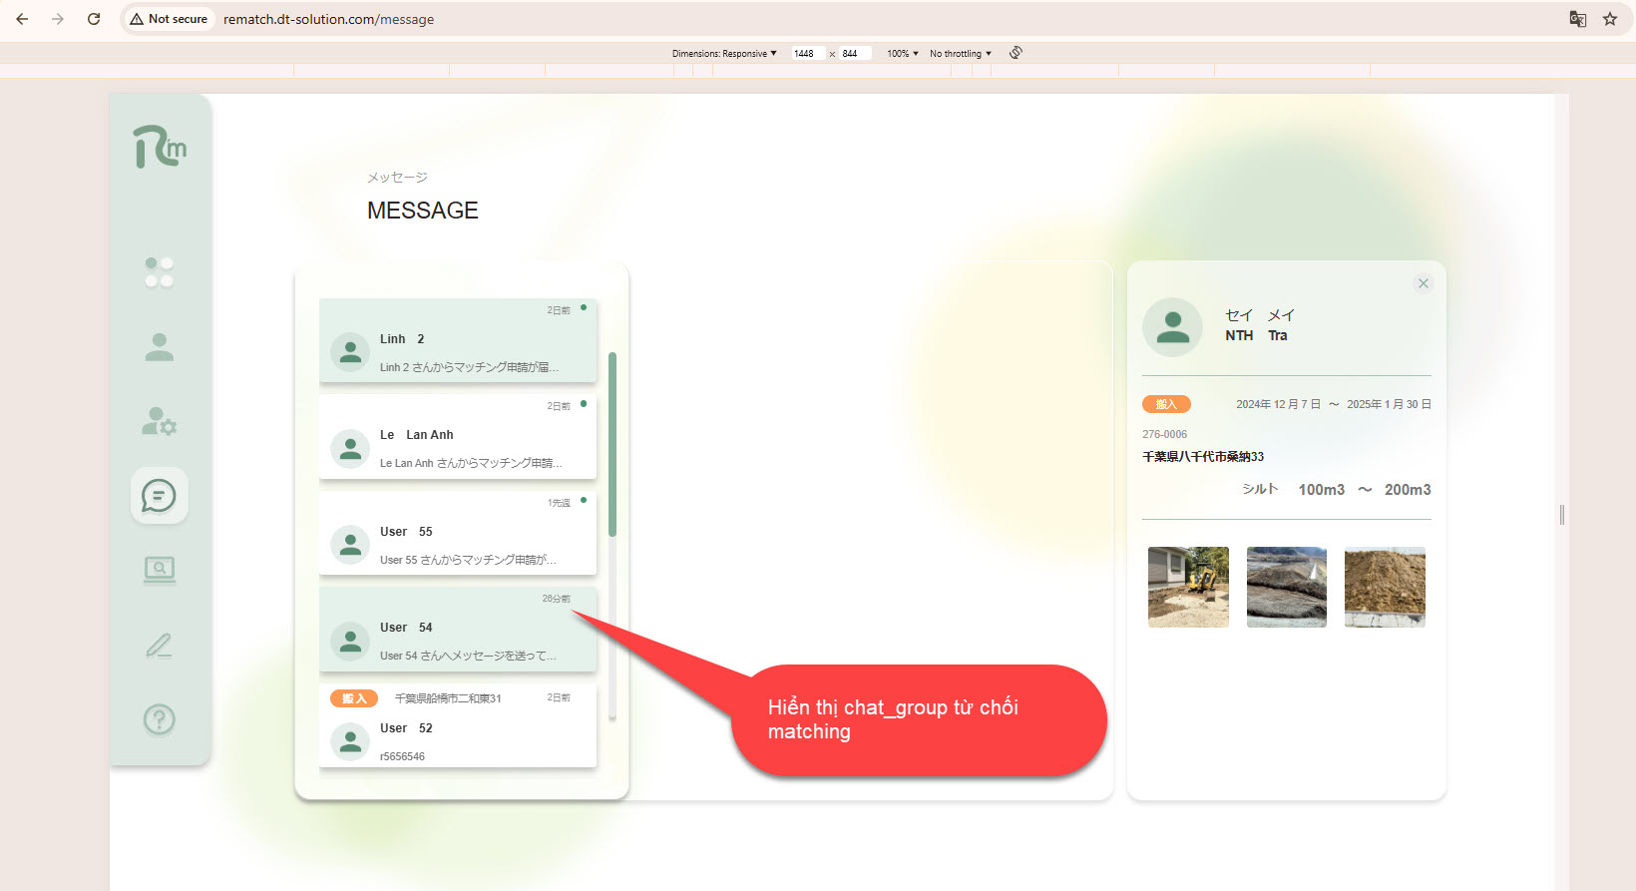The image size is (1636, 891).
Task: Open the No throttling dropdown
Action: point(960,54)
